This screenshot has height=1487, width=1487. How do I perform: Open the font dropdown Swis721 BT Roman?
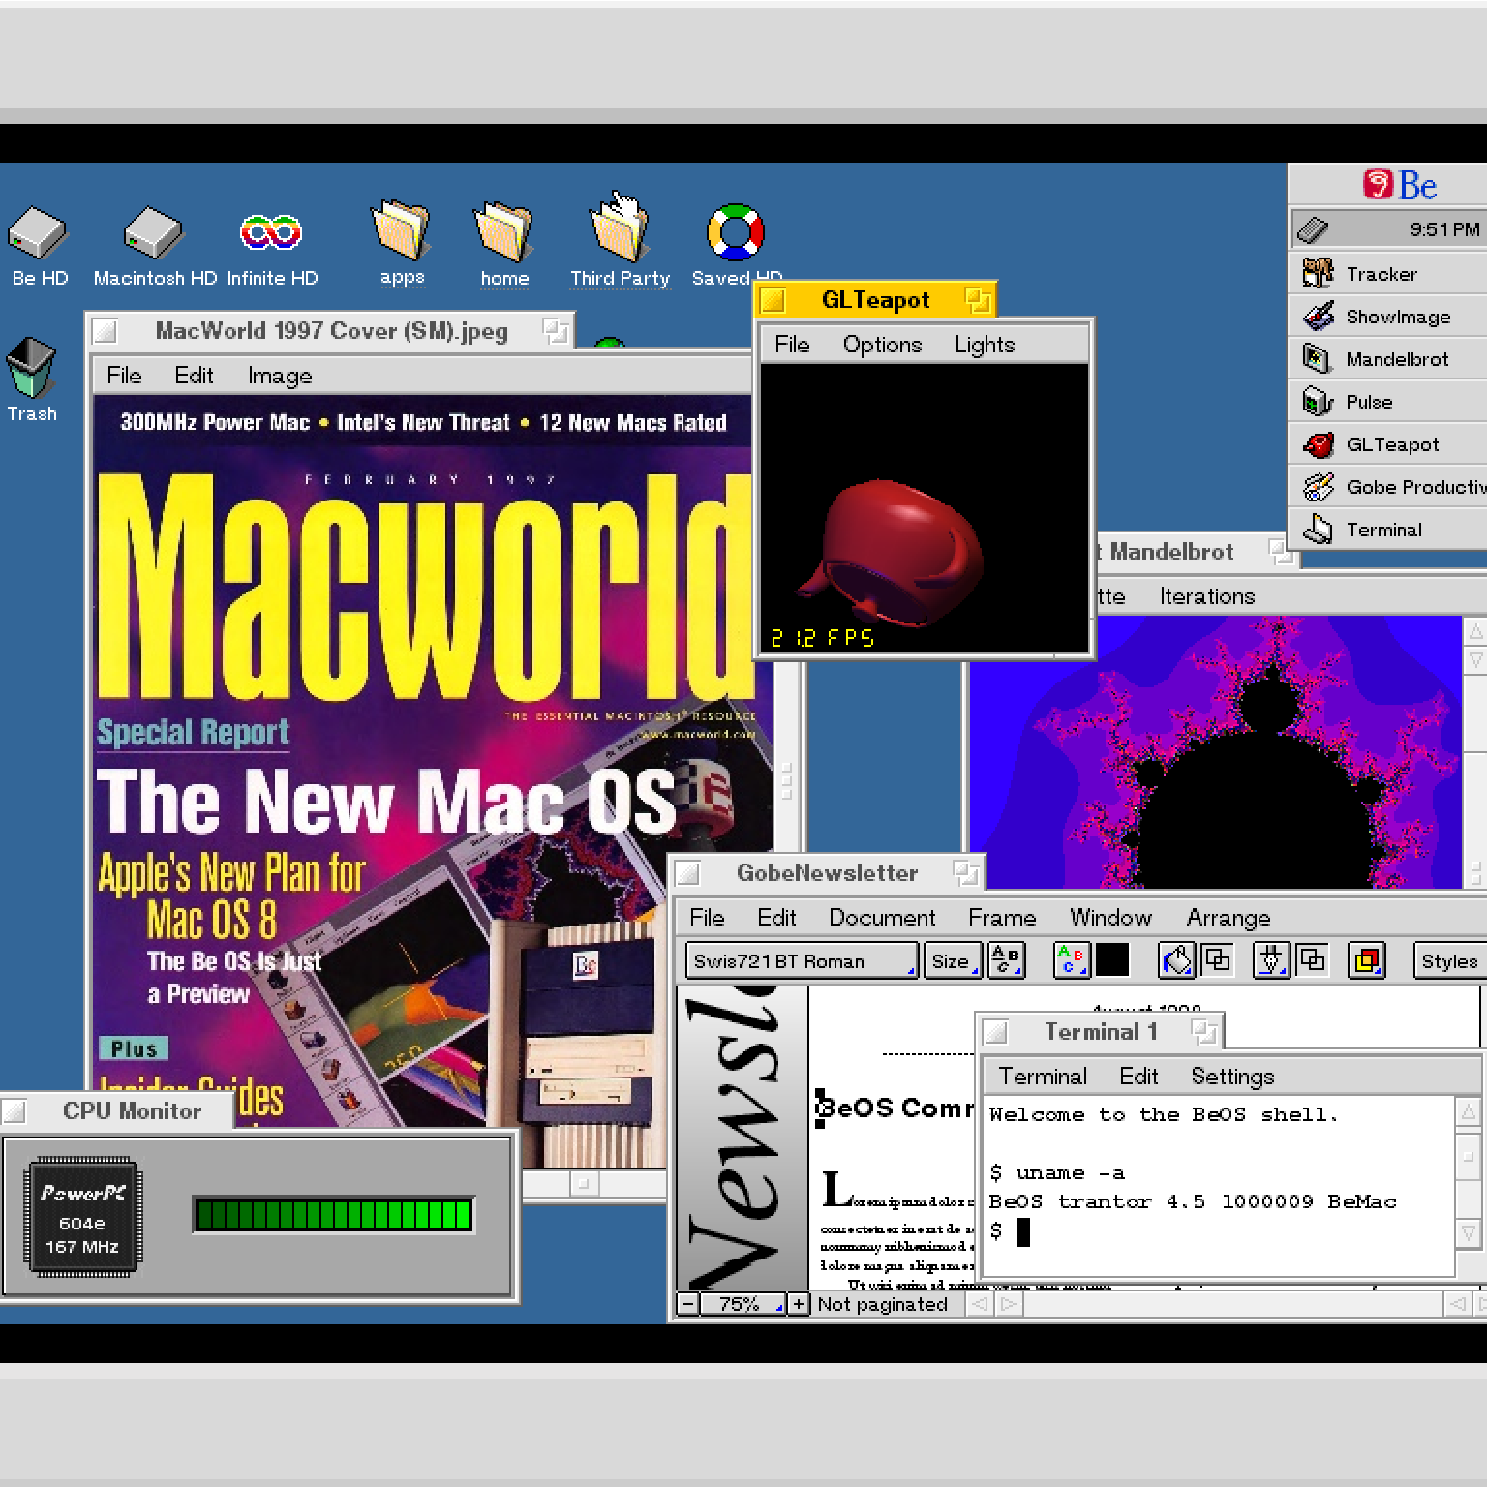tap(802, 960)
